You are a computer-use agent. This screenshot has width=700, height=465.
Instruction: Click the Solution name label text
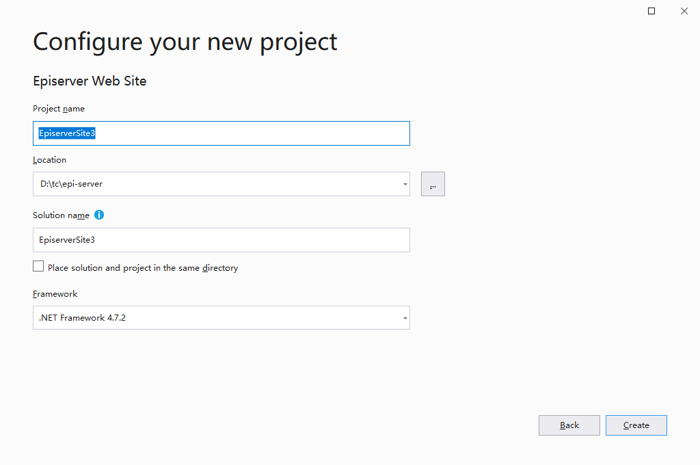click(61, 215)
